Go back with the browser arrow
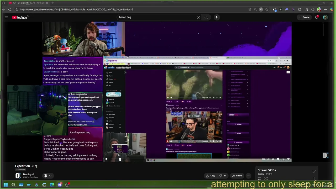The height and width of the screenshot is (189, 336). pos(3,9)
